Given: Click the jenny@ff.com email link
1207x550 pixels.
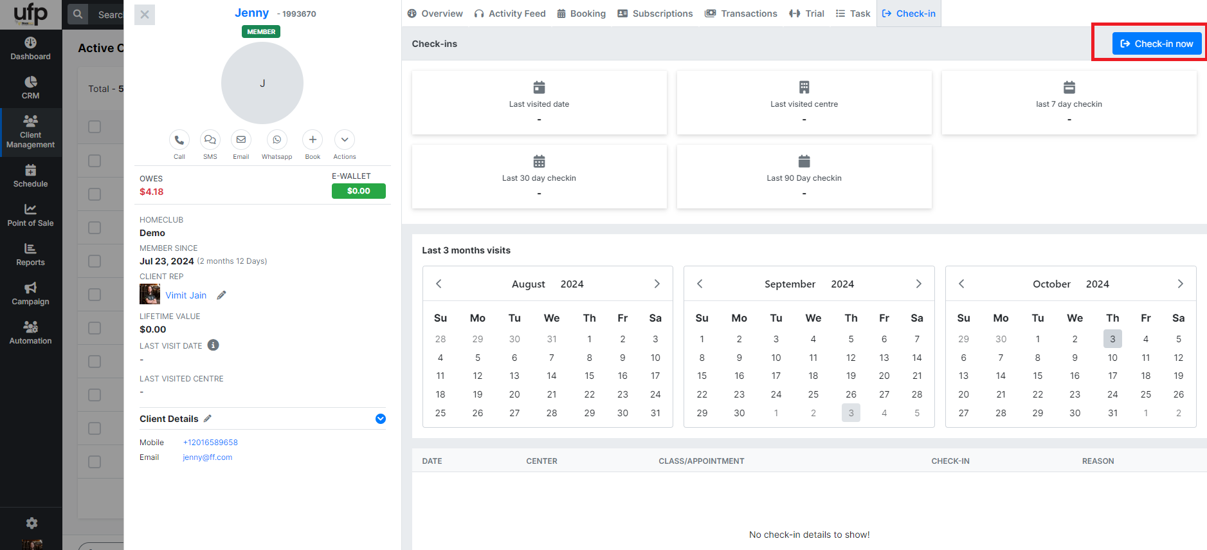Looking at the screenshot, I should 207,457.
